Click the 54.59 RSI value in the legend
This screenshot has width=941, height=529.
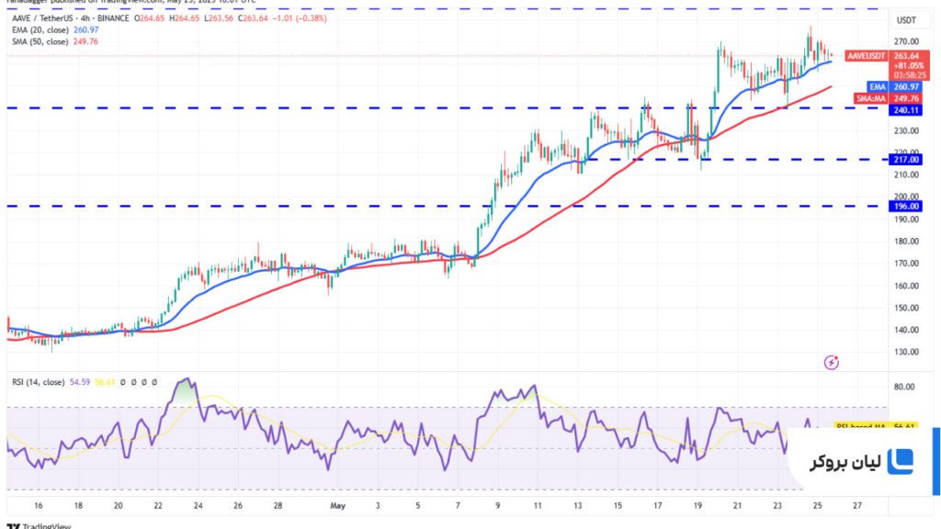tap(80, 382)
